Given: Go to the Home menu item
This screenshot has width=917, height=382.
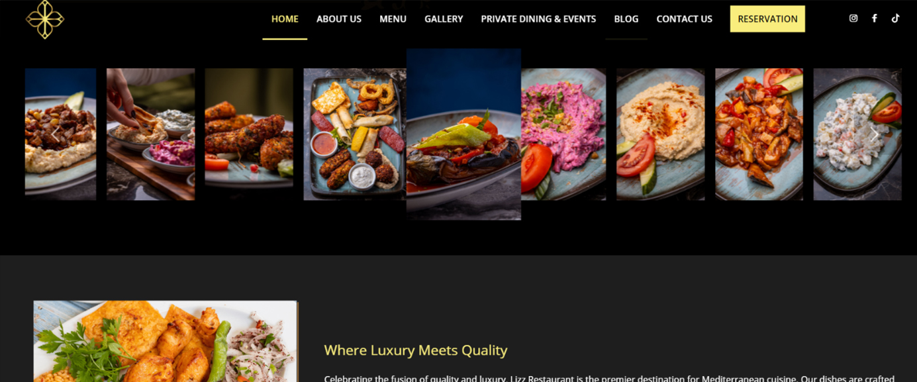Looking at the screenshot, I should pos(285,19).
